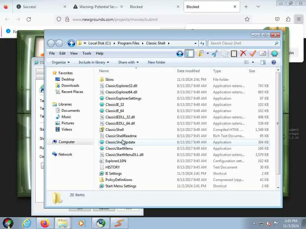Select Documents library in sidebar

click(x=71, y=111)
